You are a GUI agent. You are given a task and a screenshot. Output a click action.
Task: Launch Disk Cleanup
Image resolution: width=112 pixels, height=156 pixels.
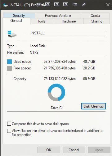[93, 106]
